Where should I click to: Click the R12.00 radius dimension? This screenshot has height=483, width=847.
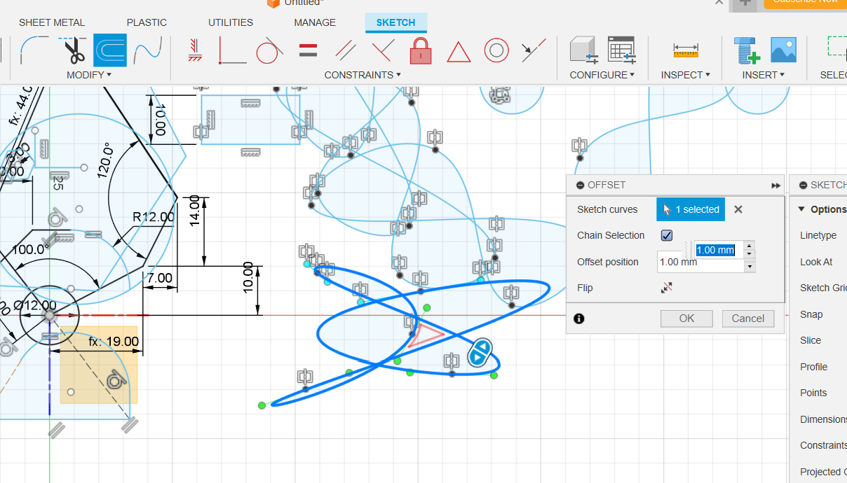[x=154, y=217]
